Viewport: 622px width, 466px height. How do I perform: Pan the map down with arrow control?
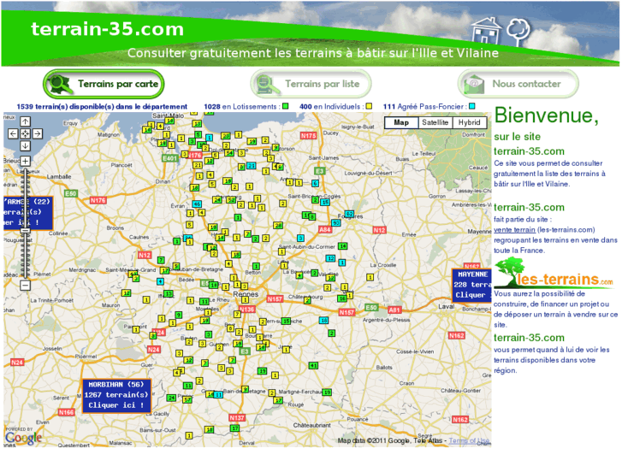click(x=25, y=145)
